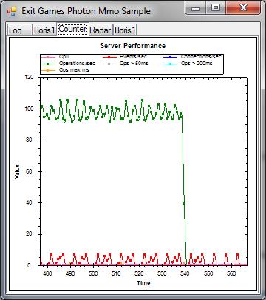Click the Events/sec legend label

click(x=133, y=57)
